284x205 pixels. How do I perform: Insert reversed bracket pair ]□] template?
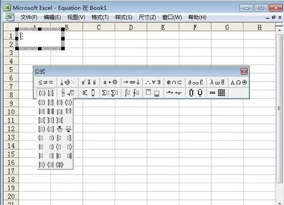[50, 120]
